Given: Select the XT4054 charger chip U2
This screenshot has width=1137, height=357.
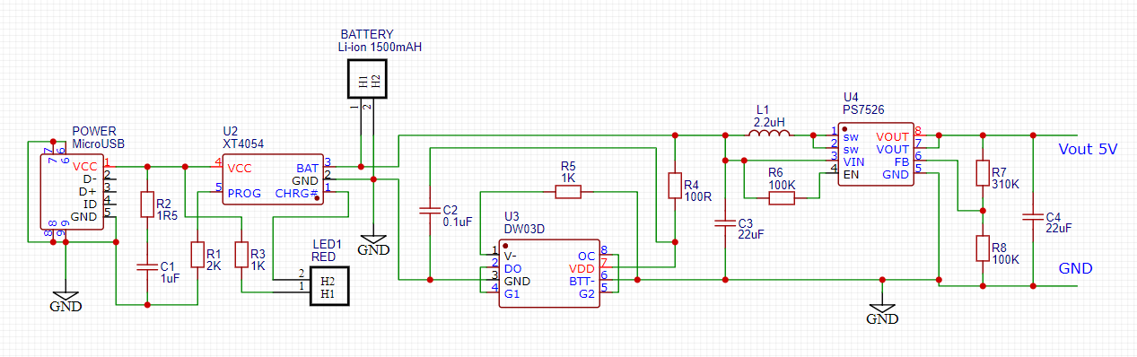Looking at the screenshot, I should (273, 179).
